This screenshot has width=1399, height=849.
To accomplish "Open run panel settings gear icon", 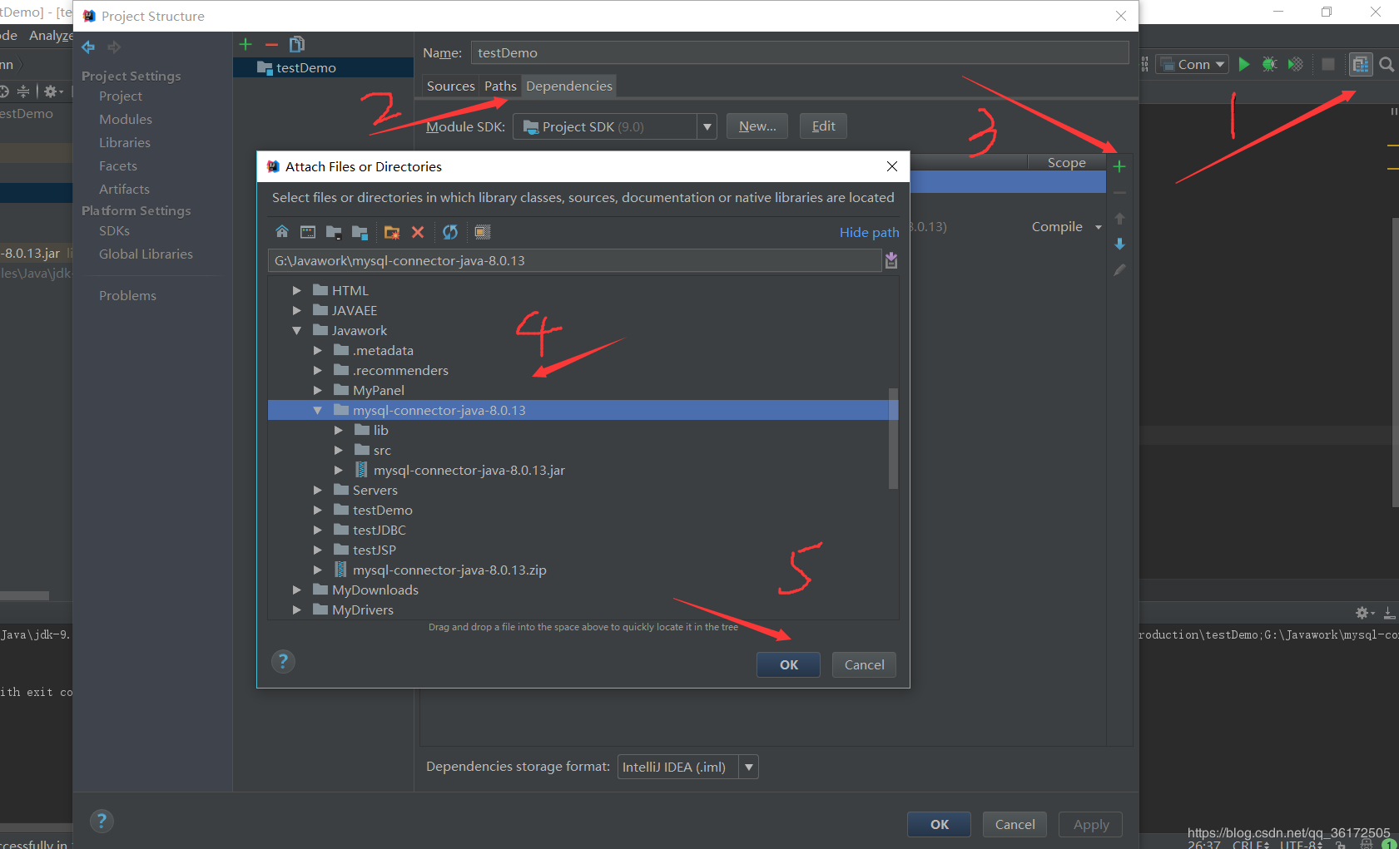I will point(1364,613).
